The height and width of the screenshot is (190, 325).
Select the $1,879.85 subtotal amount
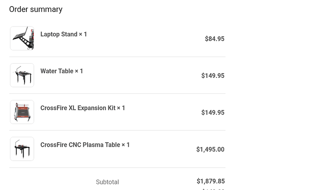pyautogui.click(x=211, y=182)
